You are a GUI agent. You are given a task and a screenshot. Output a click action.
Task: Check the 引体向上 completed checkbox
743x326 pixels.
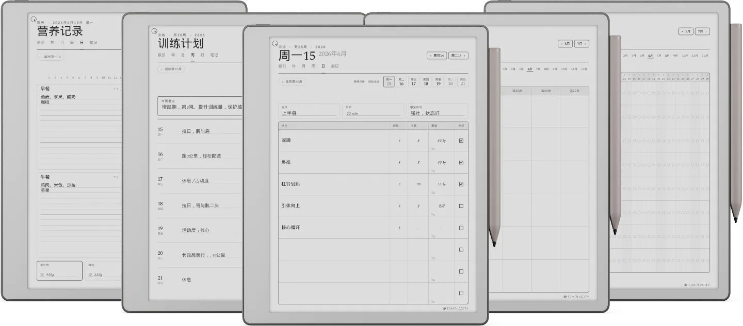[461, 206]
